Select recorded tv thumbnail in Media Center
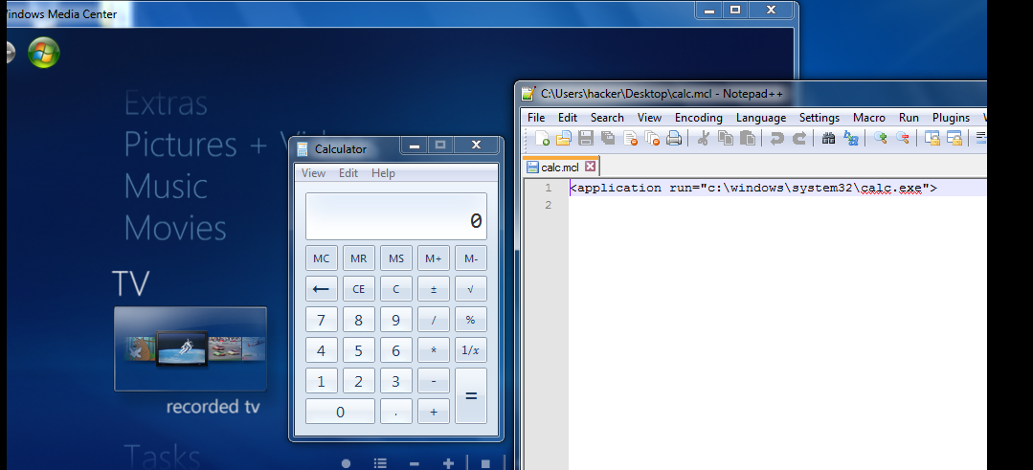This screenshot has height=470, width=1033. click(191, 348)
